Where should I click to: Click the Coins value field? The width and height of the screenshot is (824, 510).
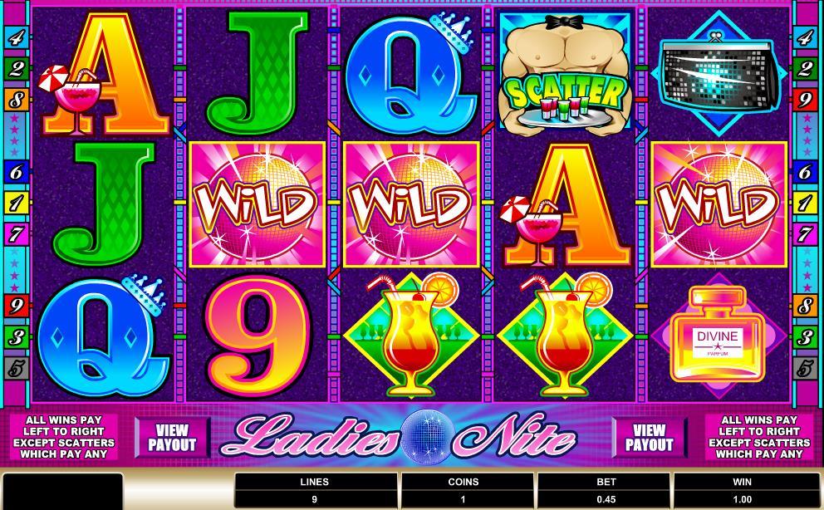coord(463,499)
